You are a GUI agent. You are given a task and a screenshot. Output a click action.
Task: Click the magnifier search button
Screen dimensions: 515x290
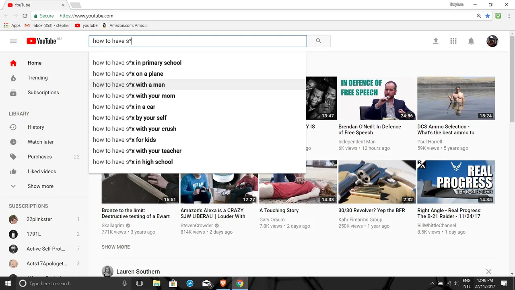point(319,41)
